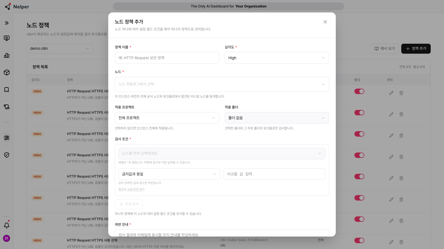The width and height of the screenshot is (444, 249).
Task: Delete the fourth policy row trash icon
Action: pyautogui.click(x=401, y=157)
